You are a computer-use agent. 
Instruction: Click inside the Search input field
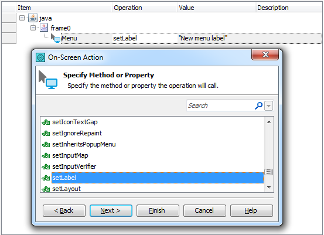220,105
